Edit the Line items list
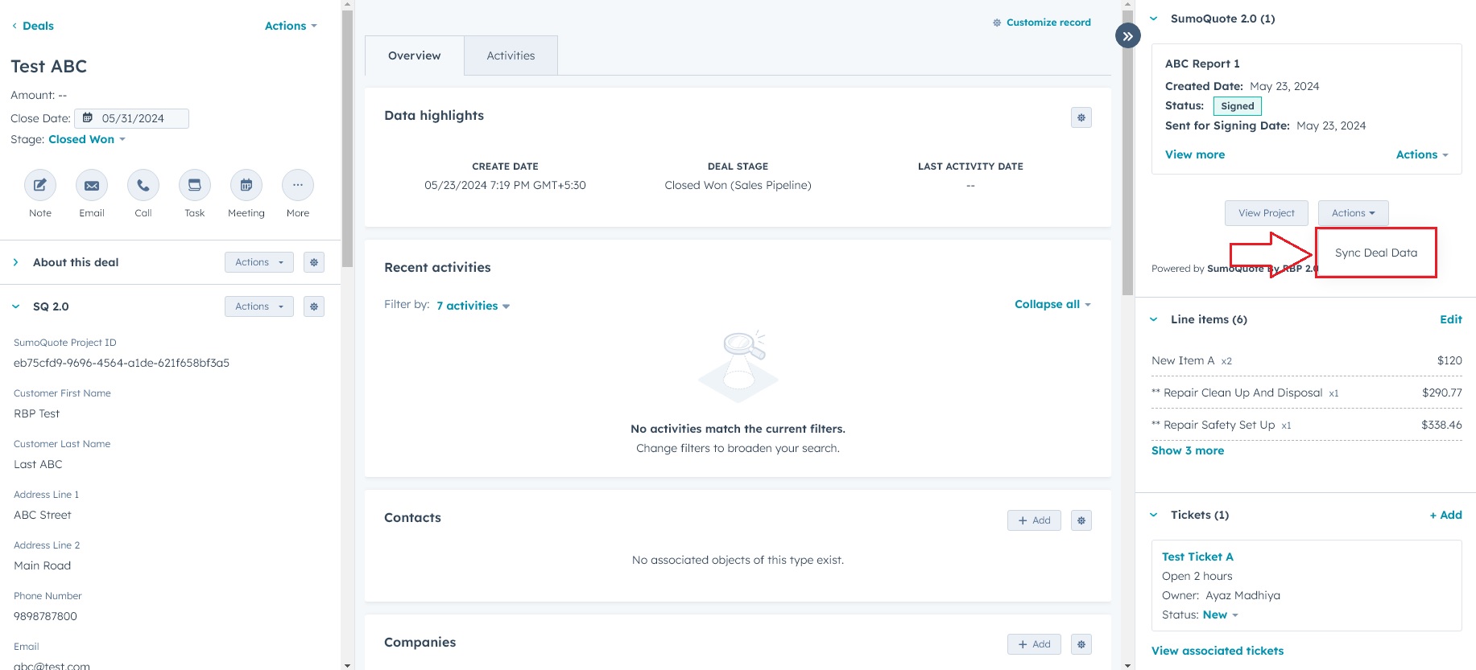 click(1451, 319)
